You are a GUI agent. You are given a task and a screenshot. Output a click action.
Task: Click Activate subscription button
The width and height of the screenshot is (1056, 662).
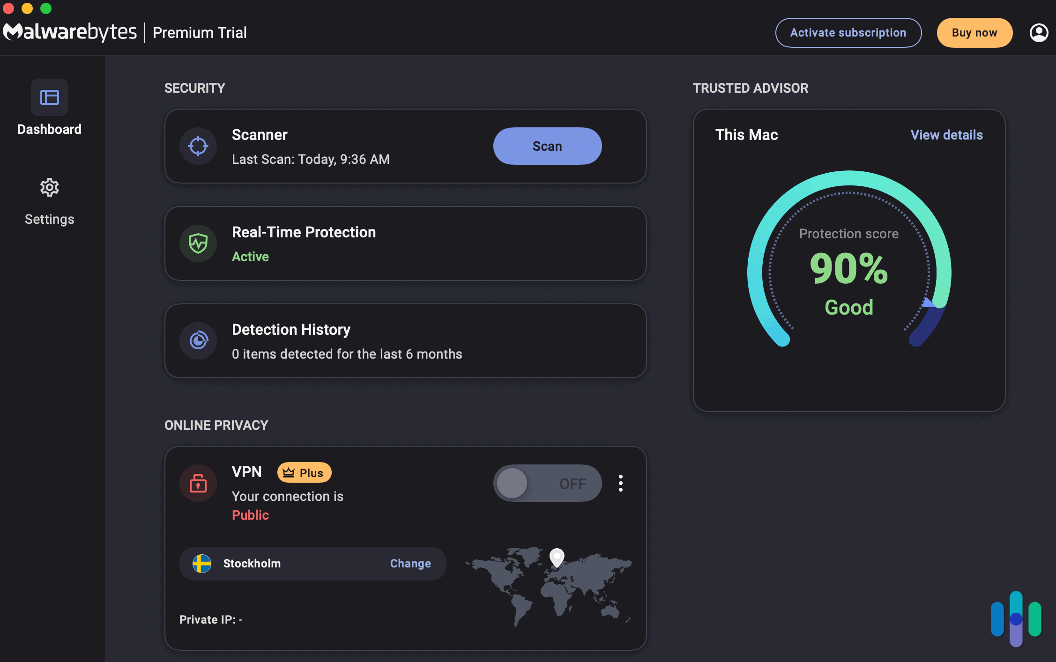(x=848, y=32)
